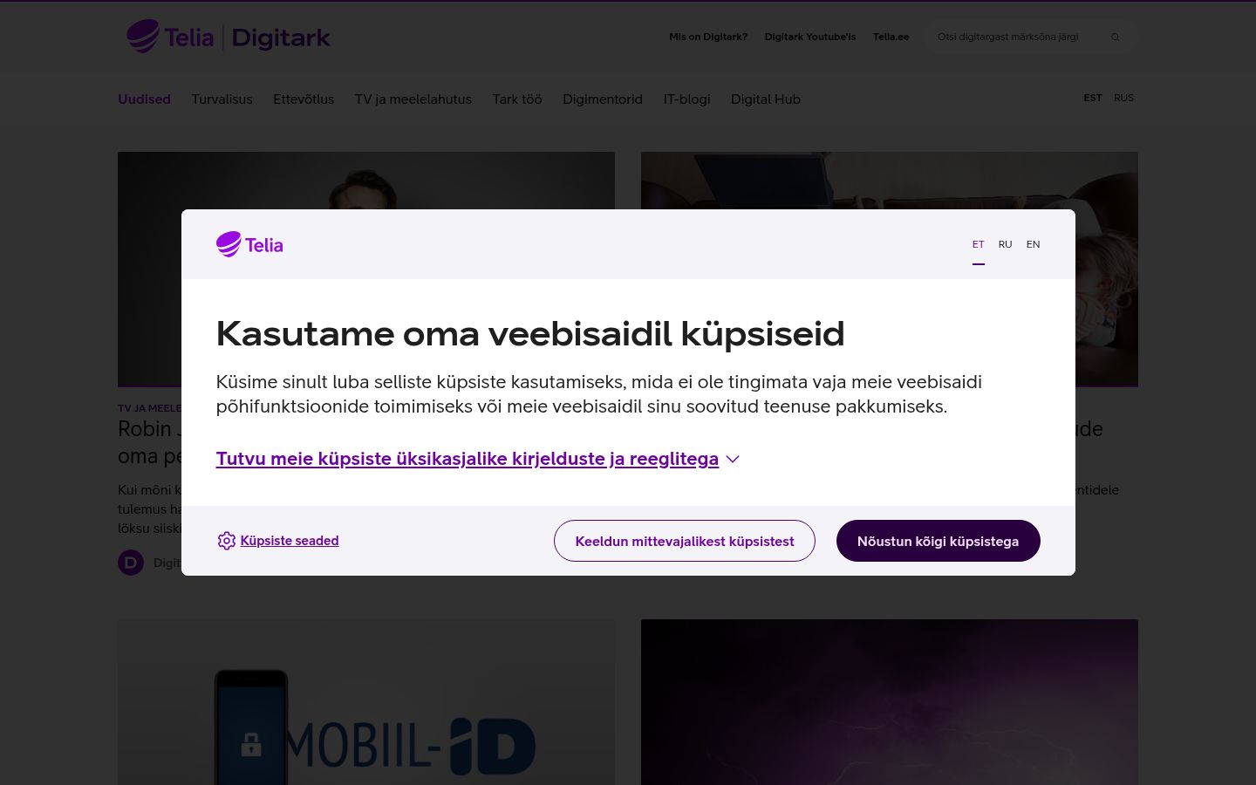Click Keeldun mittevajalikest küpsistest button
Image resolution: width=1256 pixels, height=785 pixels.
(685, 541)
